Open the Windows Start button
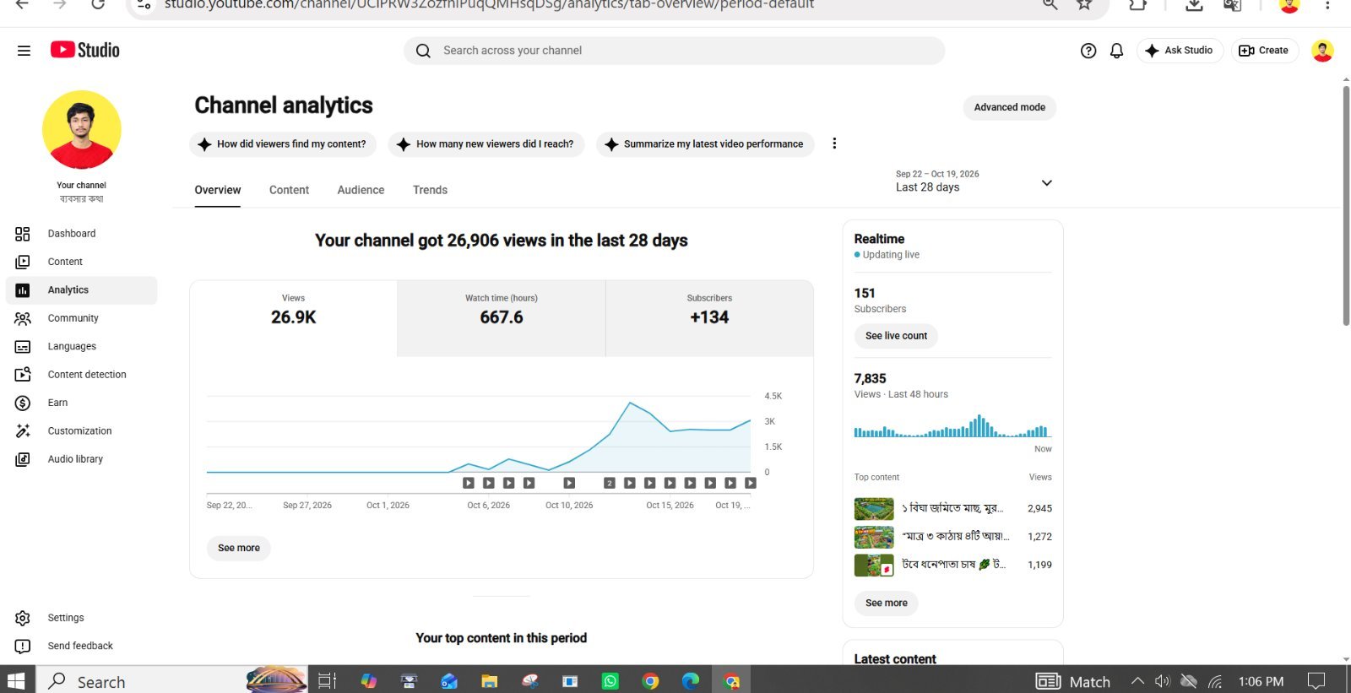Image resolution: width=1351 pixels, height=693 pixels. click(x=17, y=680)
